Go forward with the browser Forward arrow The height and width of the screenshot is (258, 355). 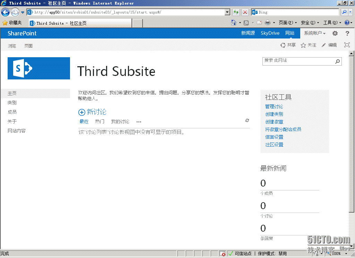tap(15, 12)
